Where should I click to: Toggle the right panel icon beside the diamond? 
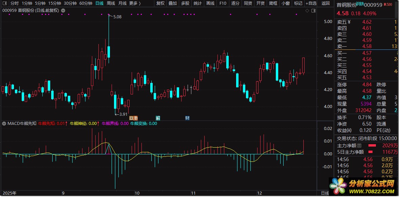pyautogui.click(x=312, y=11)
